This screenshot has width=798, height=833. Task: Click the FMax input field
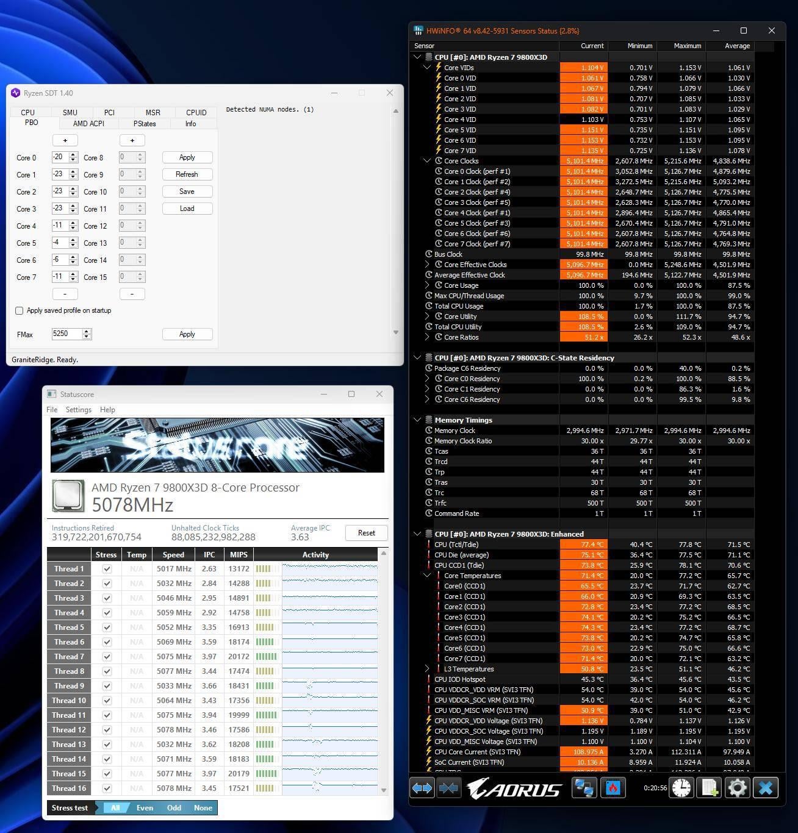coord(66,334)
